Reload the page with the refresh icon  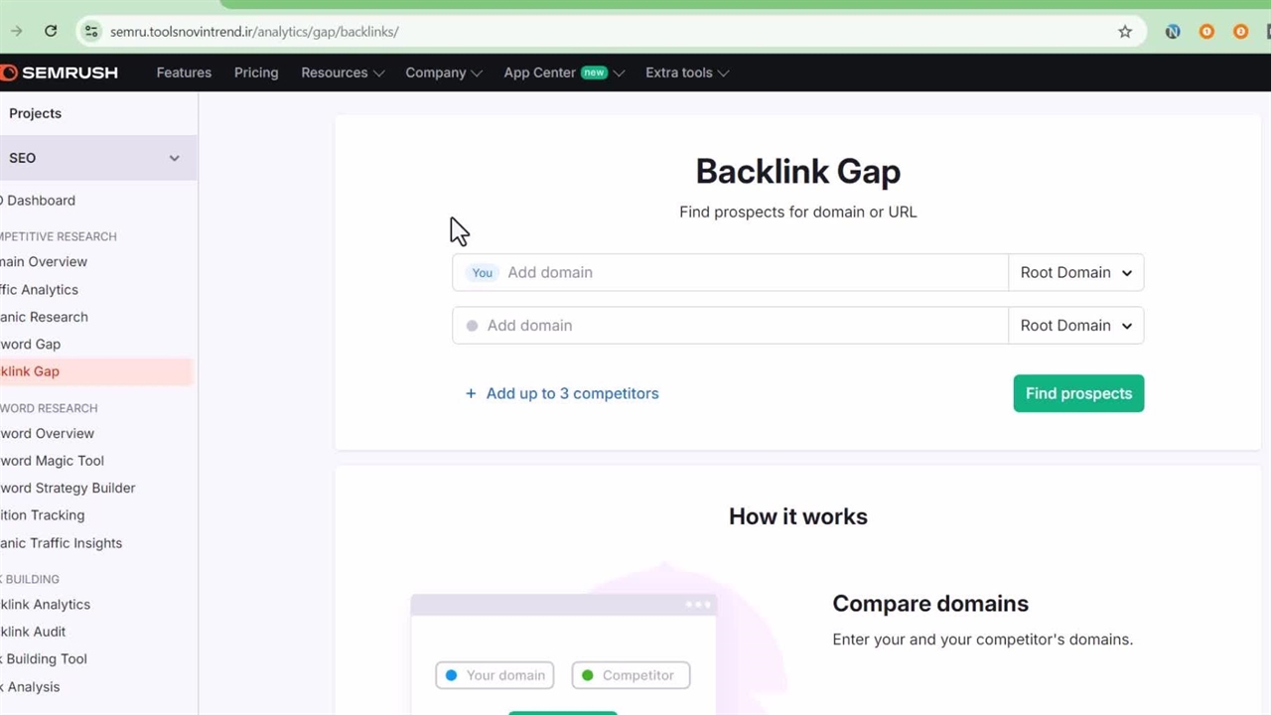[51, 32]
